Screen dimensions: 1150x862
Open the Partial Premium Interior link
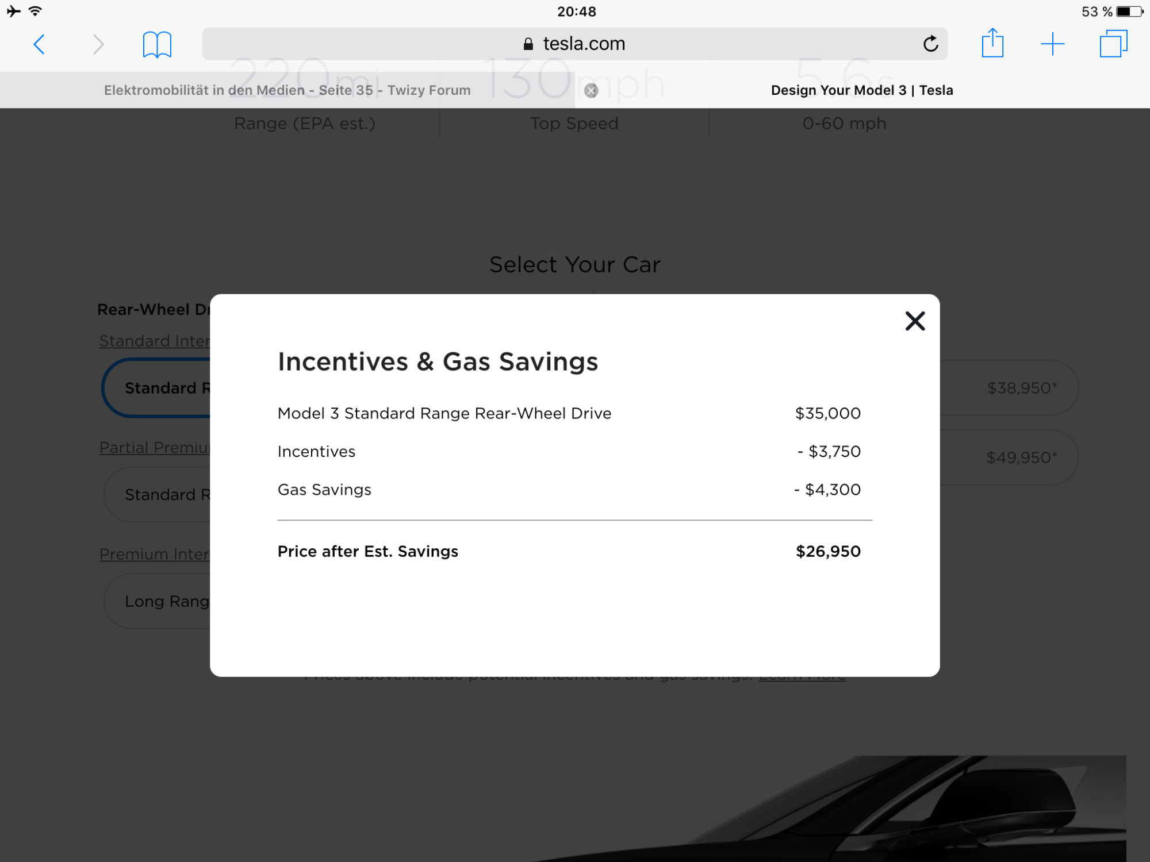(x=154, y=448)
